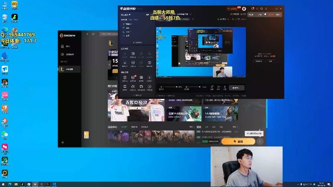Expand more features below the tools grid

click(x=137, y=95)
